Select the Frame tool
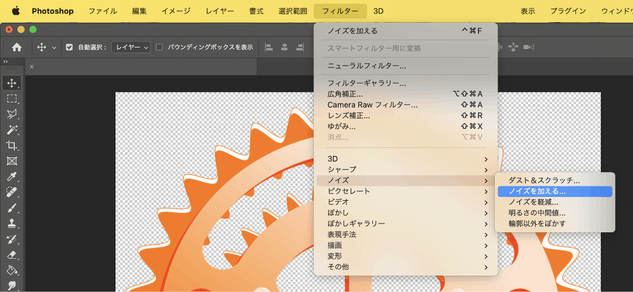The image size is (633, 292). pyautogui.click(x=12, y=161)
